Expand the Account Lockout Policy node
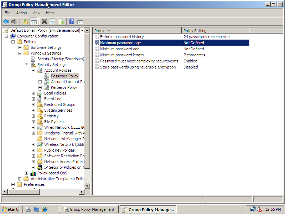285x214 pixels. [40, 82]
